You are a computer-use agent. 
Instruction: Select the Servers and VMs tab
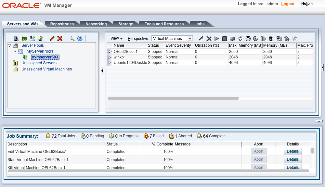pos(23,24)
